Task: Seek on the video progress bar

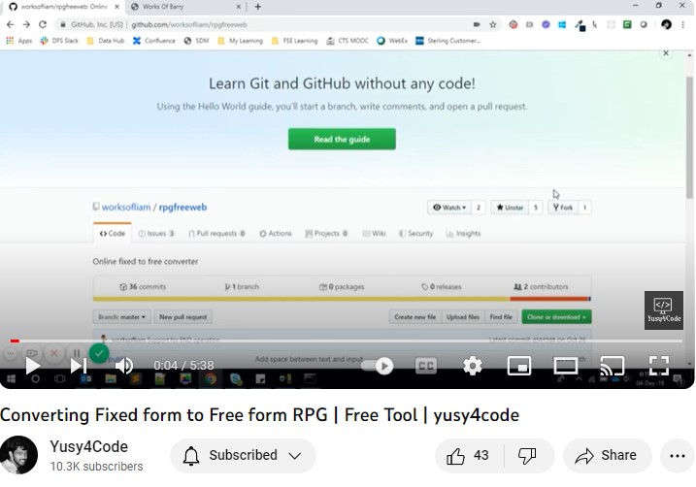Action: [x=347, y=341]
